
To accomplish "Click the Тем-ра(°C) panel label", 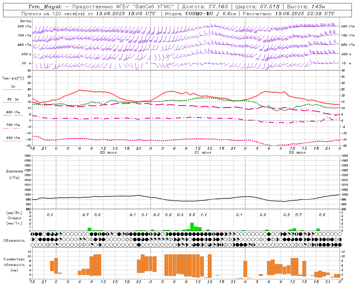I will pos(13,78).
